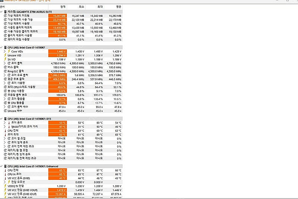Click the clock icon next to 패키지/링 열 조절
The width and height of the screenshot is (298, 199).
[5, 150]
